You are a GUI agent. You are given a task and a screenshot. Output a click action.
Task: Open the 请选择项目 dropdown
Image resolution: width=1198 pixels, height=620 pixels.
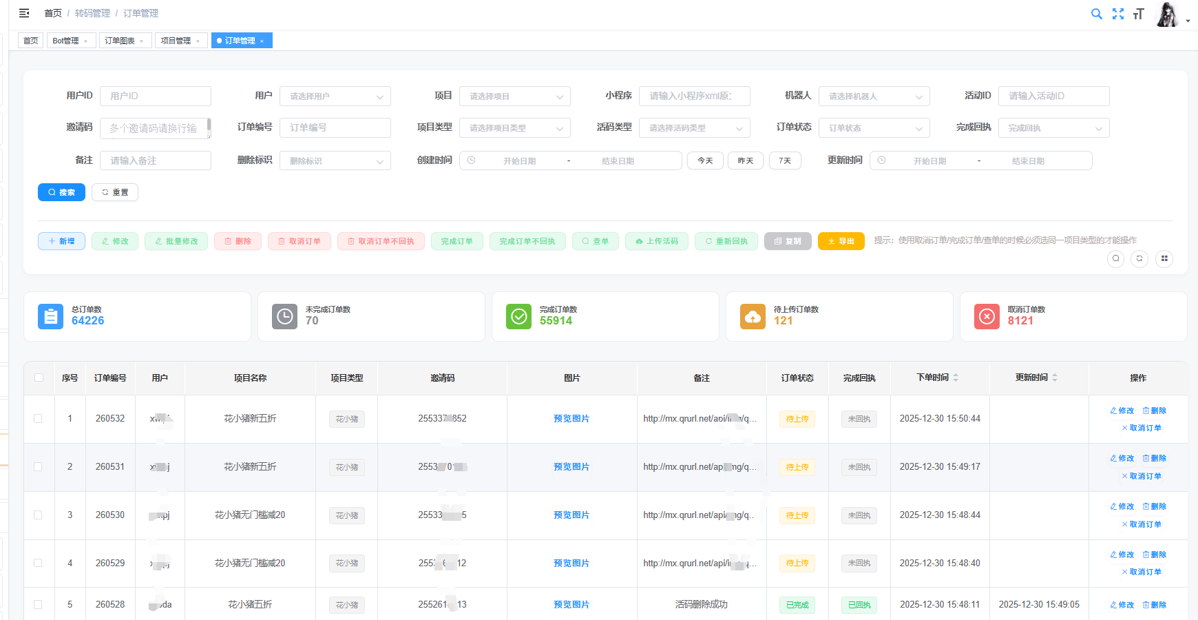click(x=514, y=96)
